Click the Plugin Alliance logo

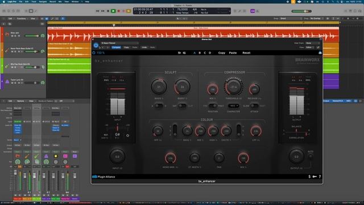click(x=104, y=177)
